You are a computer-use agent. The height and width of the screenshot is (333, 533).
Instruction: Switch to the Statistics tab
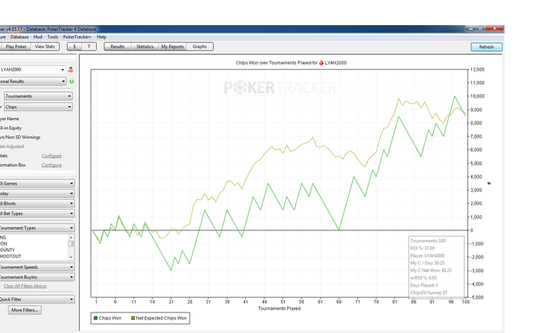click(x=145, y=46)
